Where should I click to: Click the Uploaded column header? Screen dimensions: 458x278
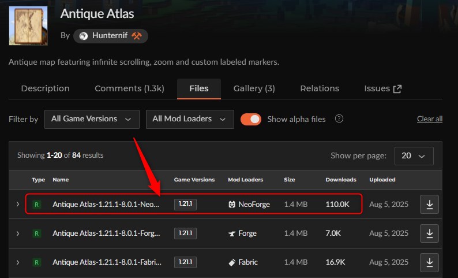click(x=382, y=180)
